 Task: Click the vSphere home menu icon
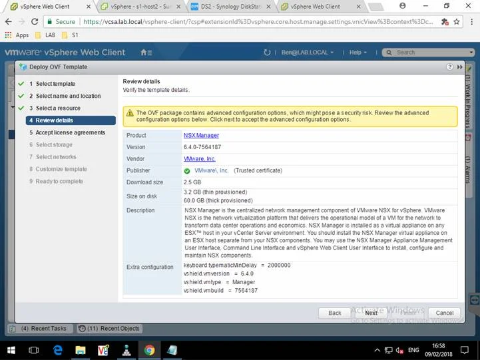coord(146,53)
